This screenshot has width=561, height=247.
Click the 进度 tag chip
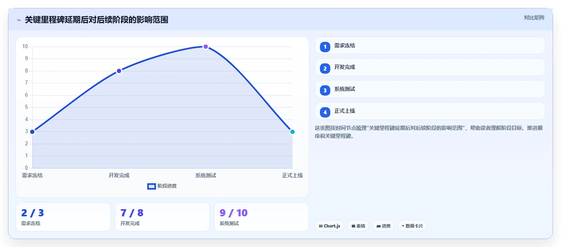pos(384,226)
